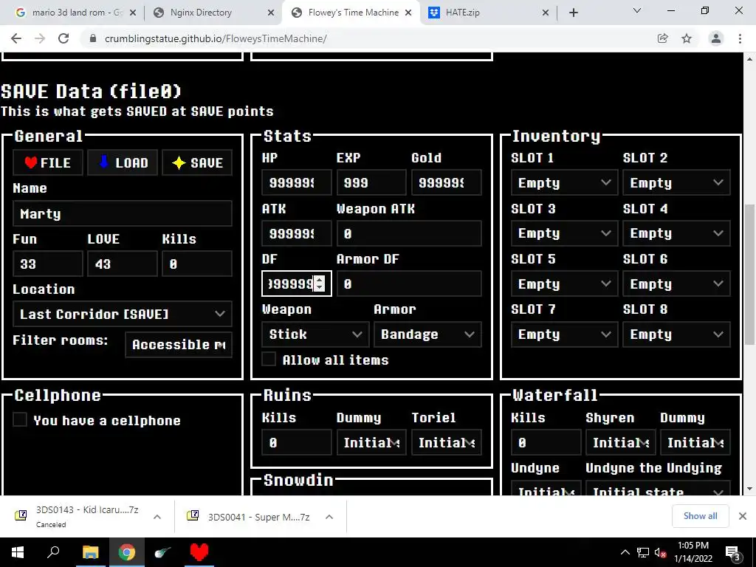This screenshot has width=756, height=567.
Task: Click the Weapon ATK field
Action: tap(409, 233)
